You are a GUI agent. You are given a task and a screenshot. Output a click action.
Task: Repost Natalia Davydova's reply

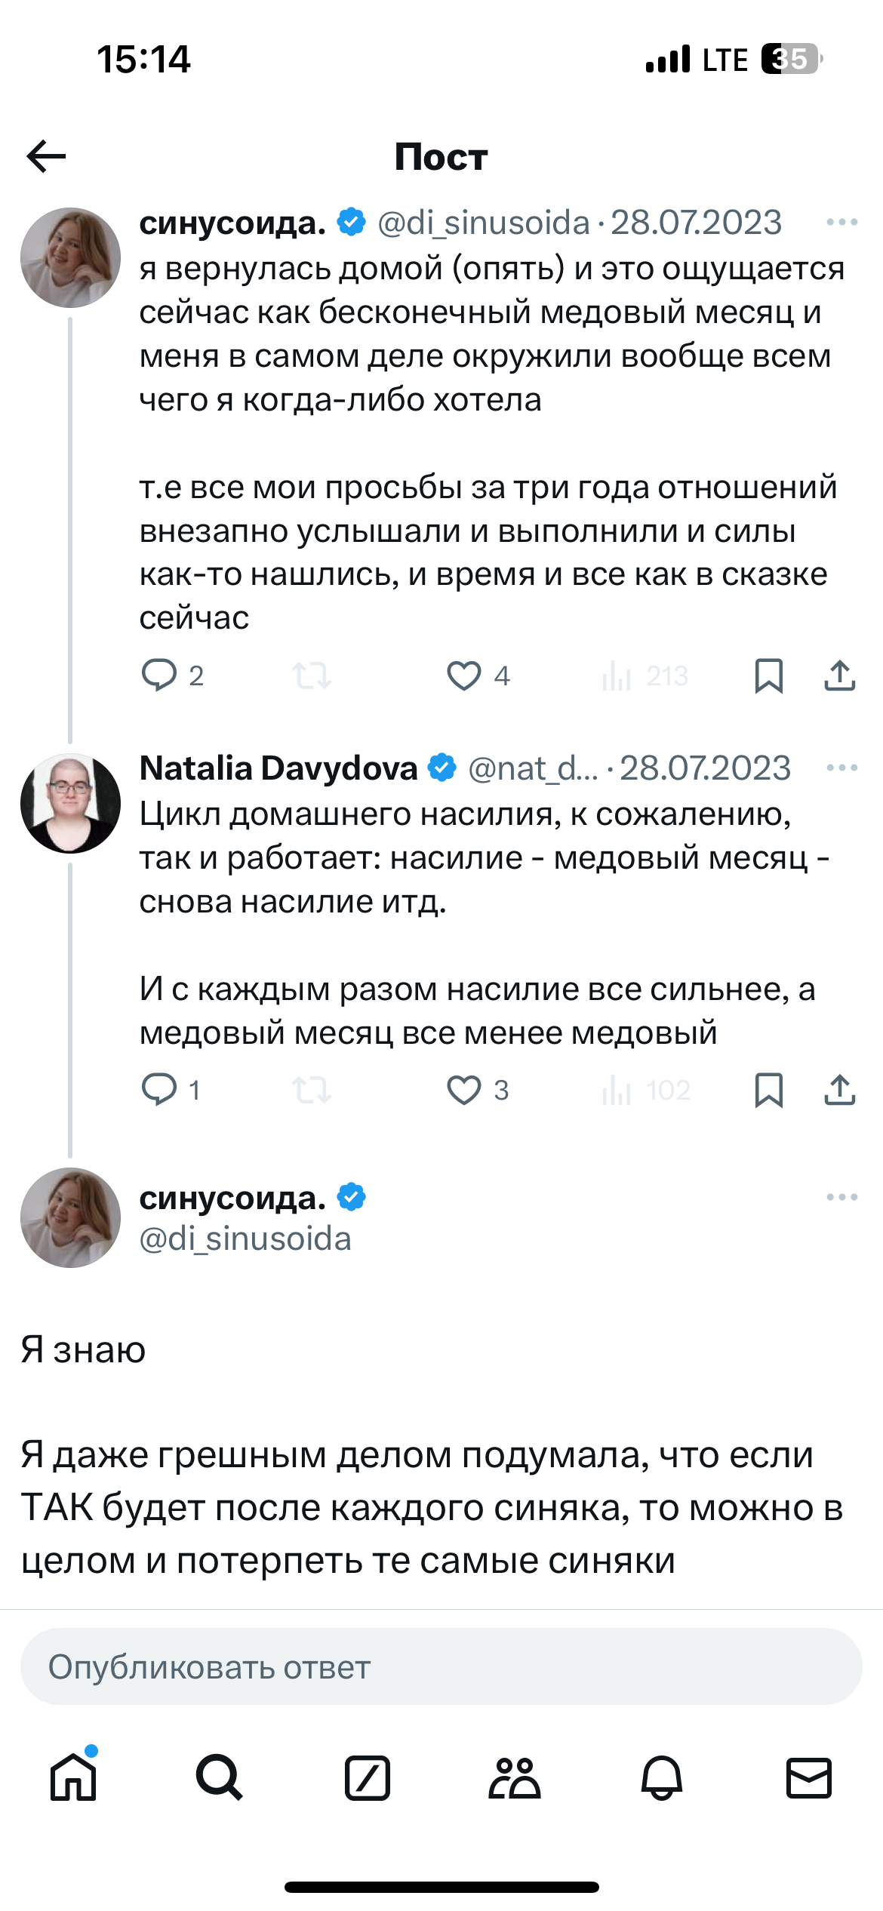coord(312,1090)
